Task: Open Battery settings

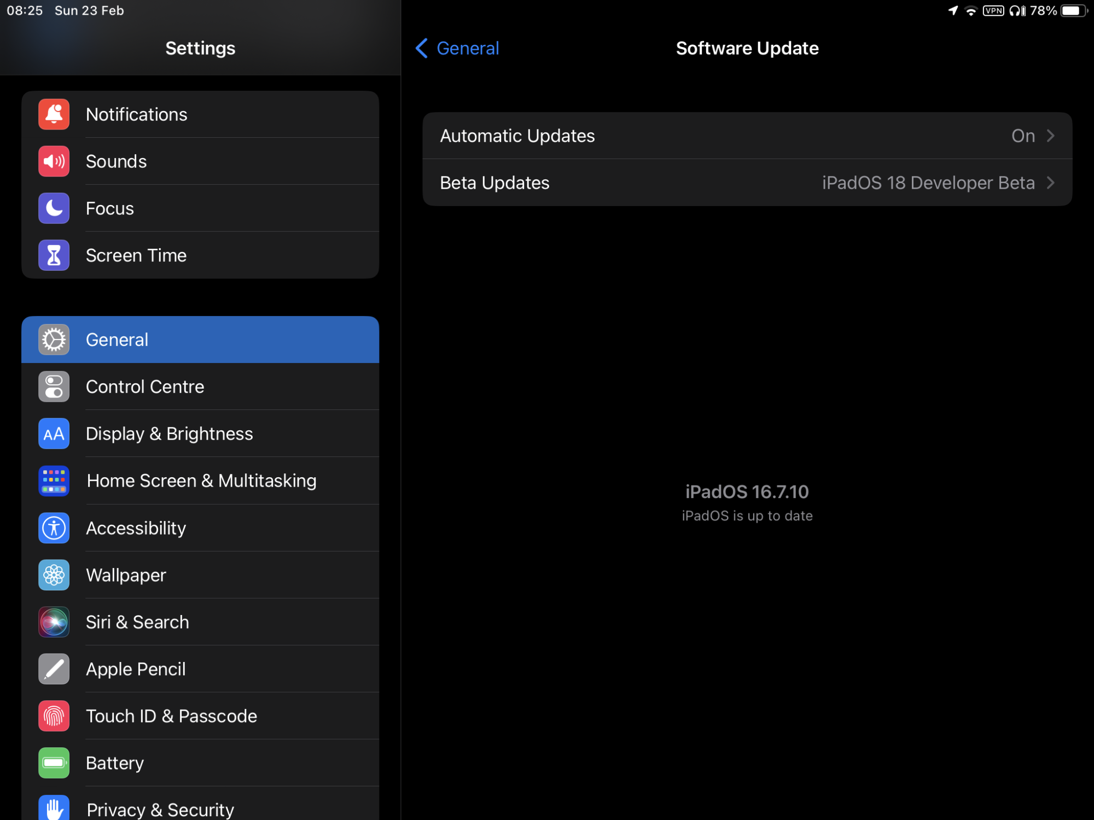Action: click(x=200, y=763)
